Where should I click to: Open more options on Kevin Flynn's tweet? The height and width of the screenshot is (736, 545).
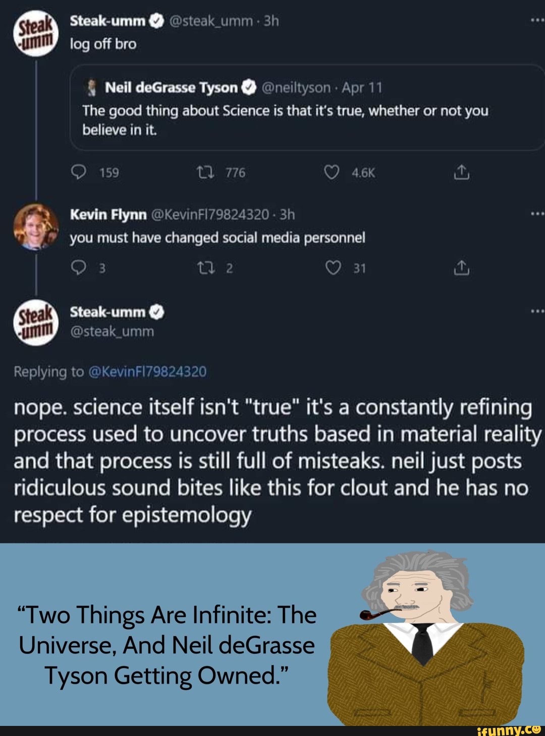coord(537,214)
